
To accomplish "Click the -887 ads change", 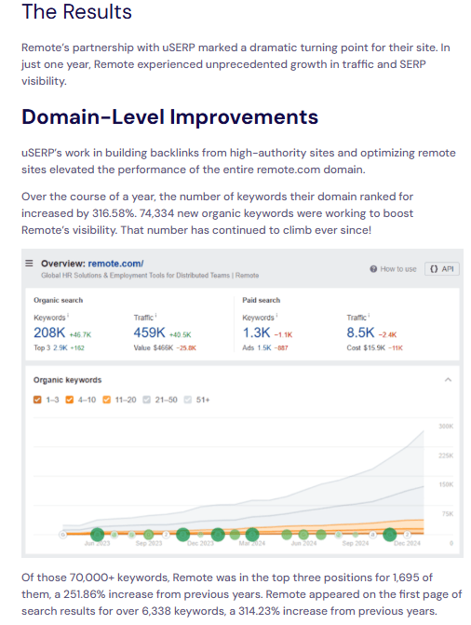I will 280,348.
